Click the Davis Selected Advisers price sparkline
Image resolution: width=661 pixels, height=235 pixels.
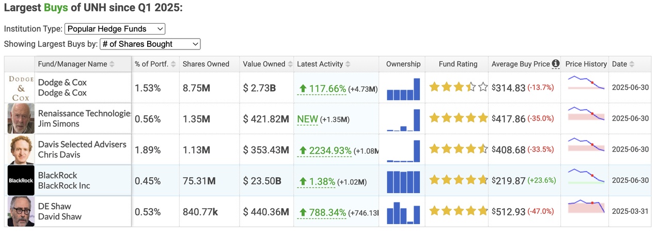[586, 145]
